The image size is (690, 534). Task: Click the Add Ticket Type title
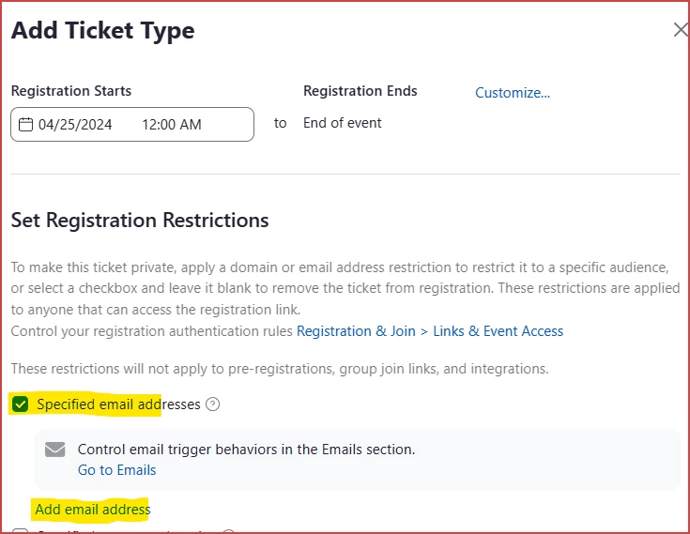click(x=103, y=30)
